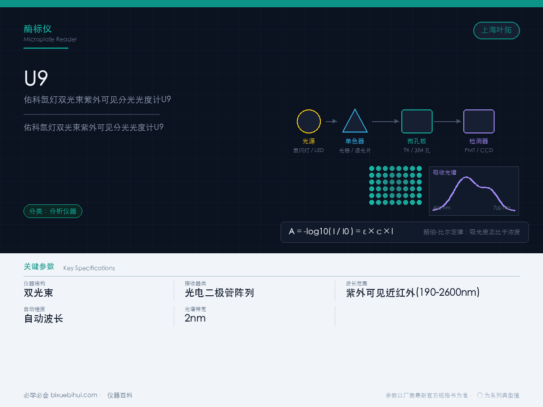543x407 pixels.
Task: Select the 酶标仪 section heading
Action: pos(38,29)
